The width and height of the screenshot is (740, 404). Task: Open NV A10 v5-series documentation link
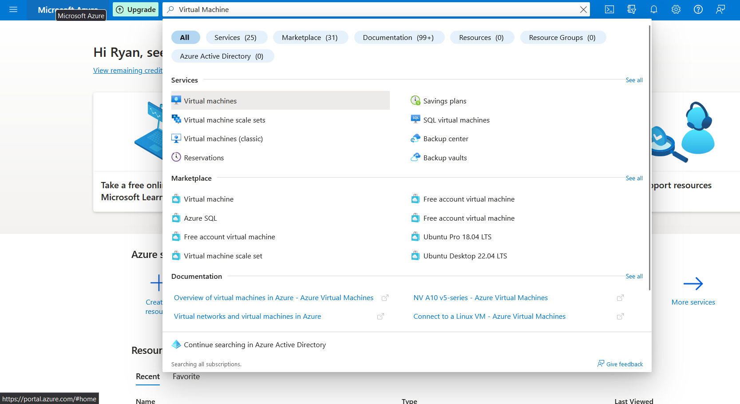point(481,297)
